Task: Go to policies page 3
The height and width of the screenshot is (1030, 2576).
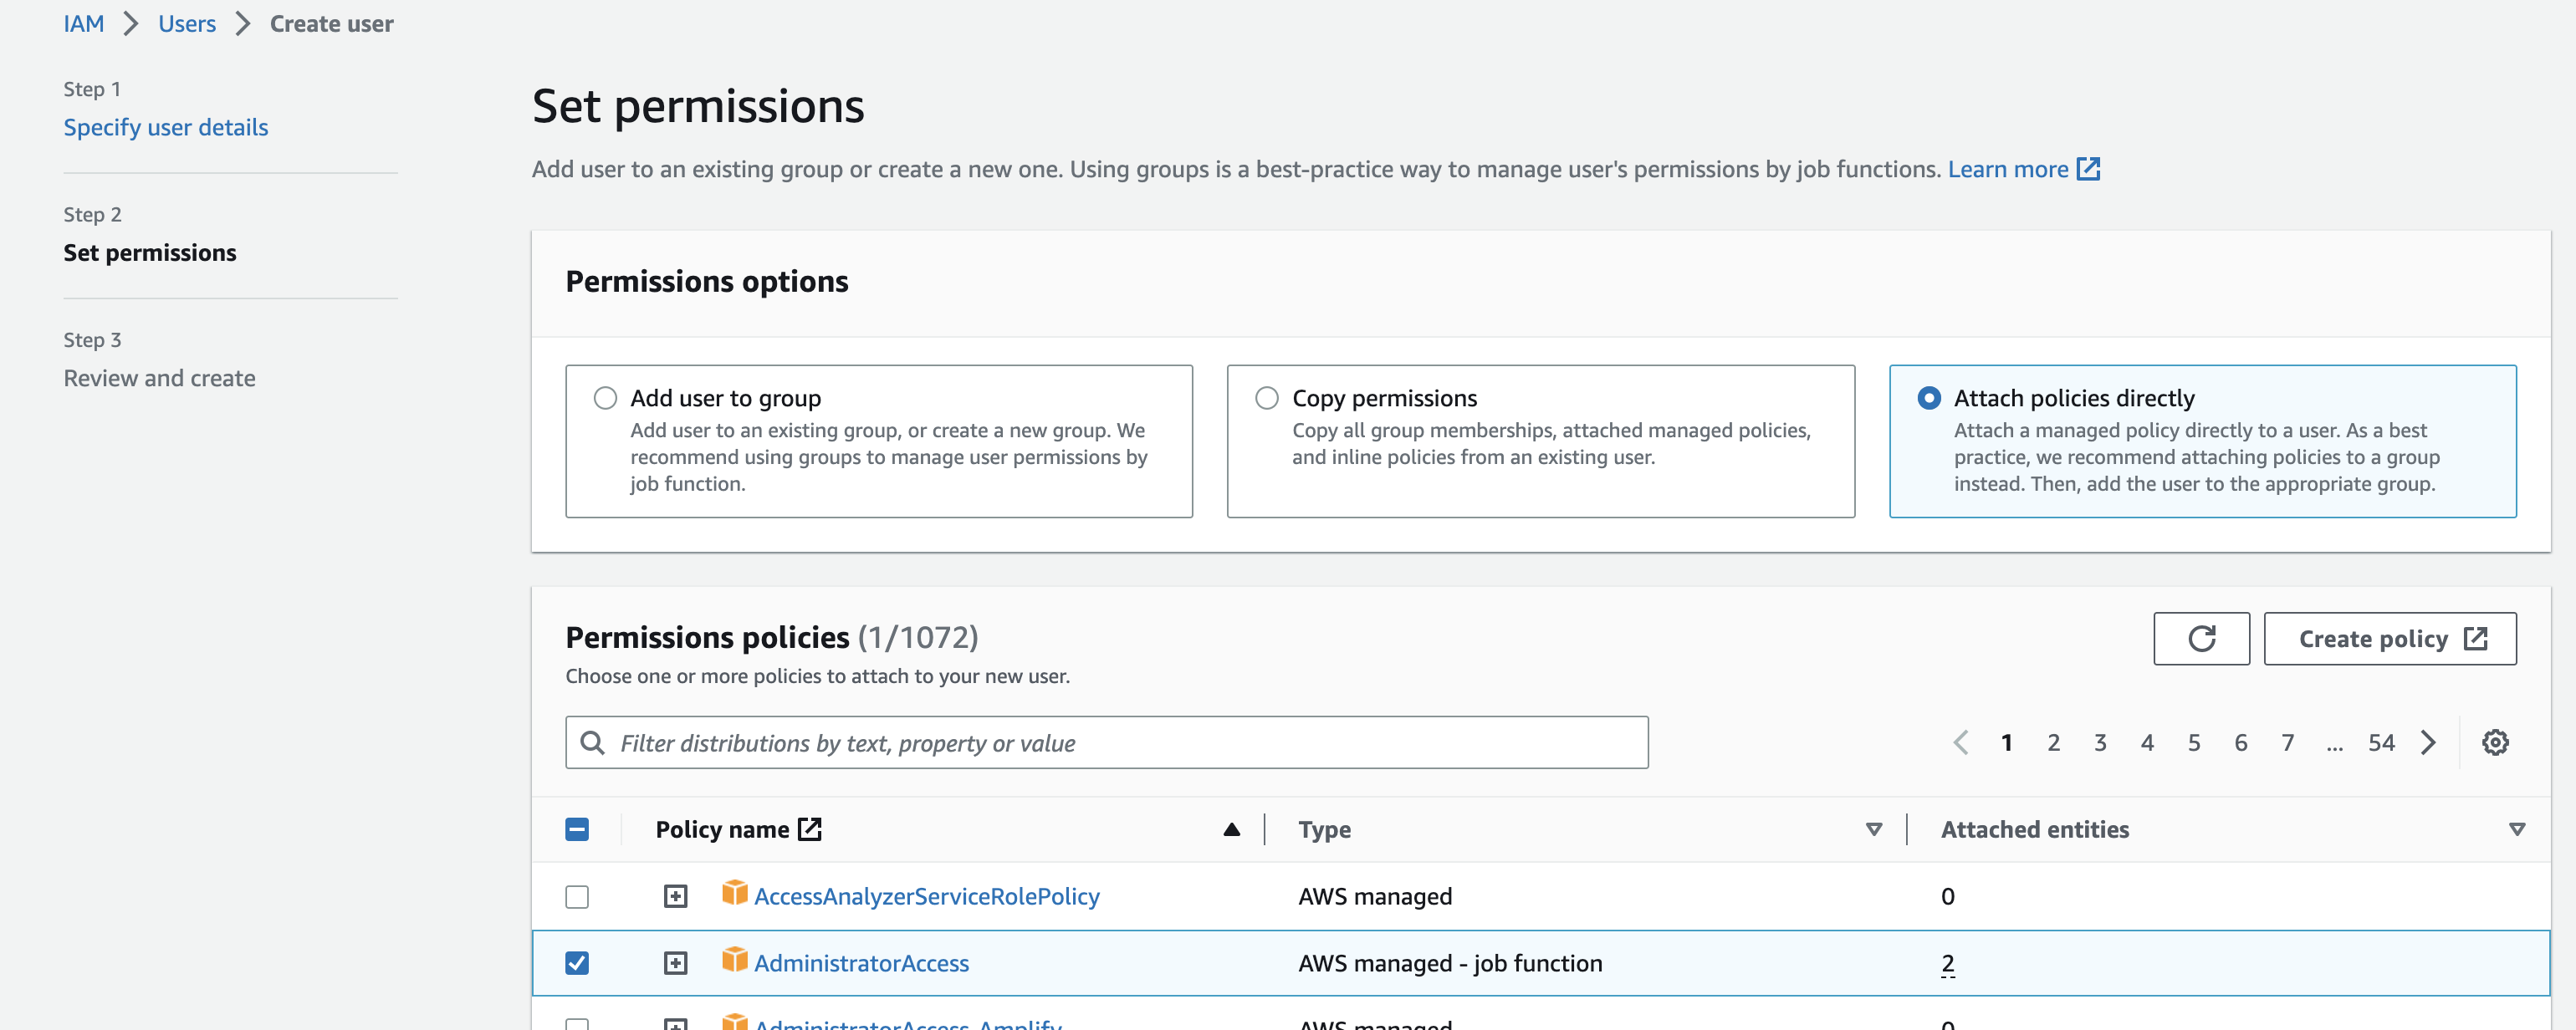Action: [2100, 742]
